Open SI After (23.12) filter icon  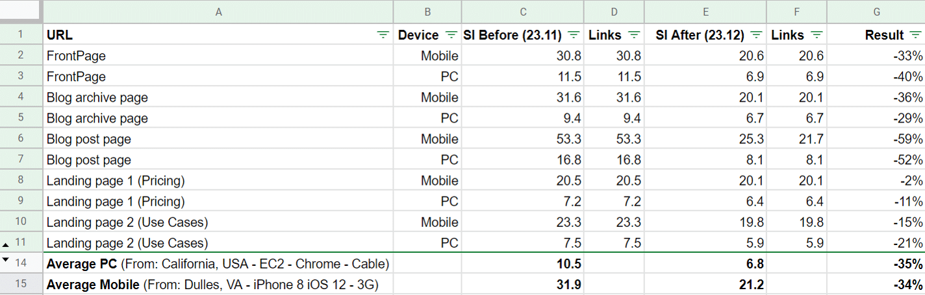coord(756,35)
